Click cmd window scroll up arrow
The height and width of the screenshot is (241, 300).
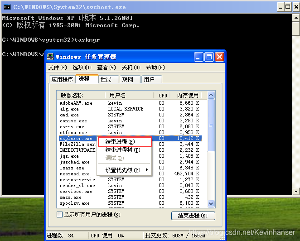(x=296, y=18)
